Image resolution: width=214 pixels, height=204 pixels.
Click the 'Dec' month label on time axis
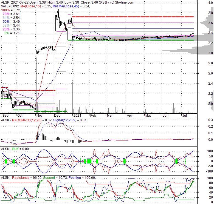(57, 116)
